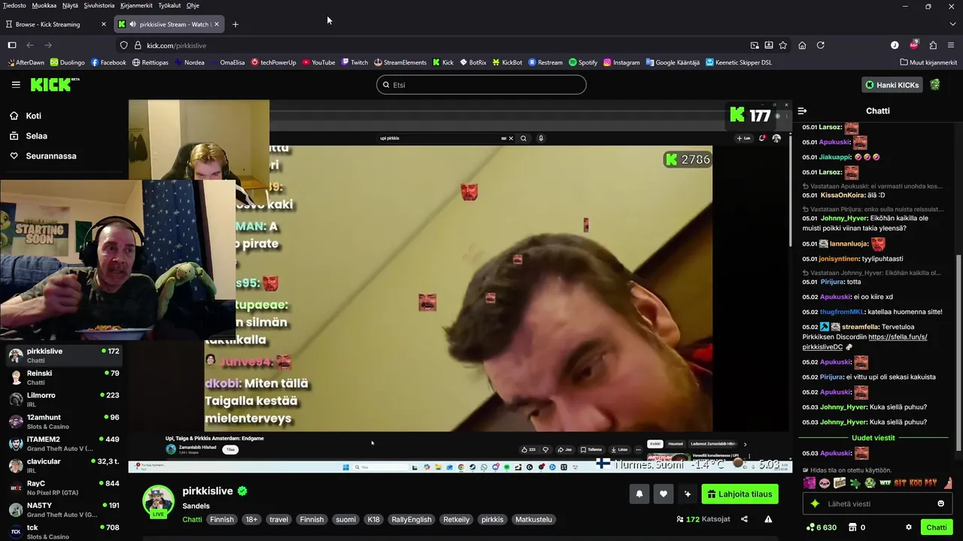Click the Hanki KICKs button
This screenshot has height=541, width=963.
click(892, 85)
